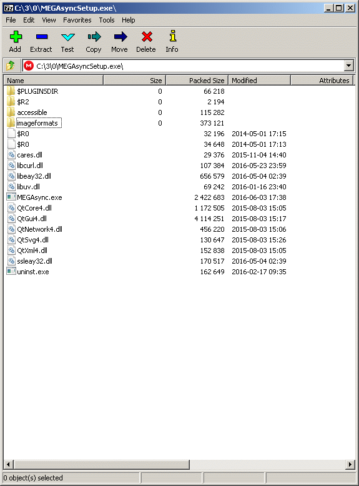Viewport: 359px width, 486px height.
Task: Select the $PLUGINSDIR folder
Action: pos(37,91)
